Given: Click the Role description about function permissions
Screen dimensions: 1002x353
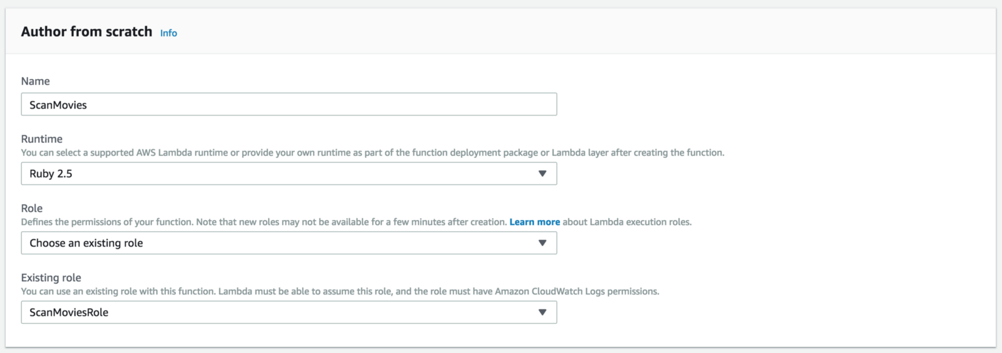Looking at the screenshot, I should tap(263, 222).
